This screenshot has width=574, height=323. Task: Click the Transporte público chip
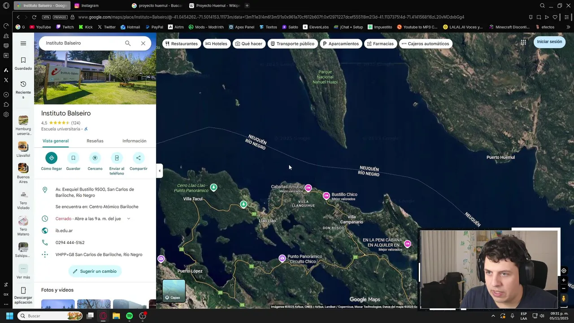[292, 44]
